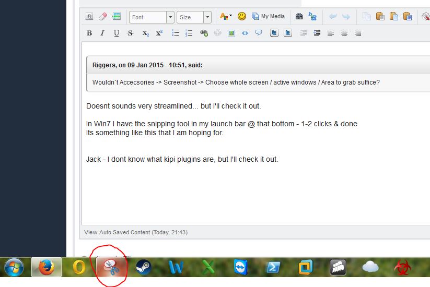430x287 pixels.
Task: Paste from clipboard
Action: tap(380, 17)
